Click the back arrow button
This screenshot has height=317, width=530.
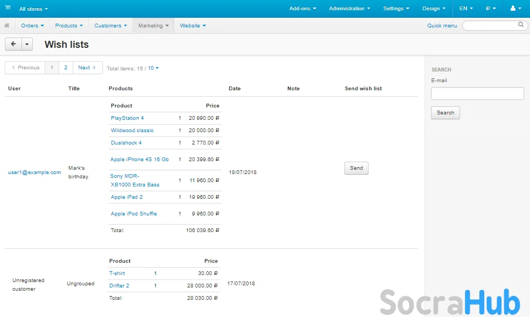coord(13,44)
